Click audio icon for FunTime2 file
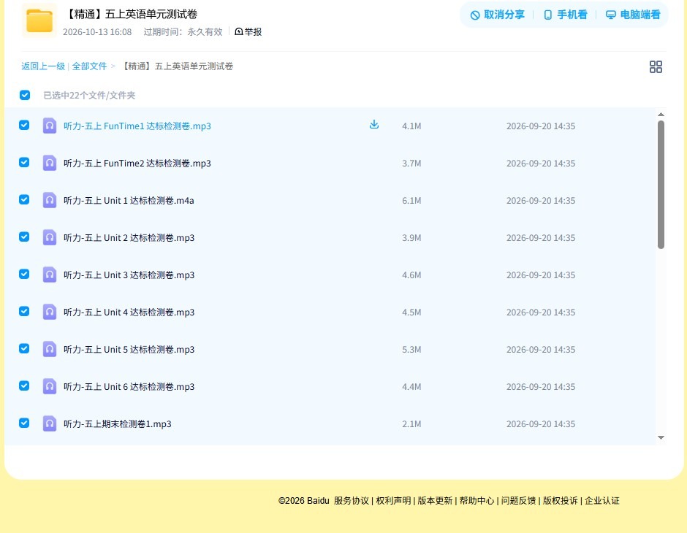This screenshot has width=687, height=533. pyautogui.click(x=50, y=163)
